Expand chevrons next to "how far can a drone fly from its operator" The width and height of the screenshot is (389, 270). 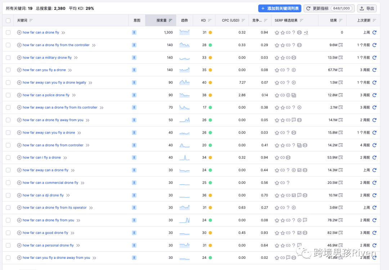(91, 208)
